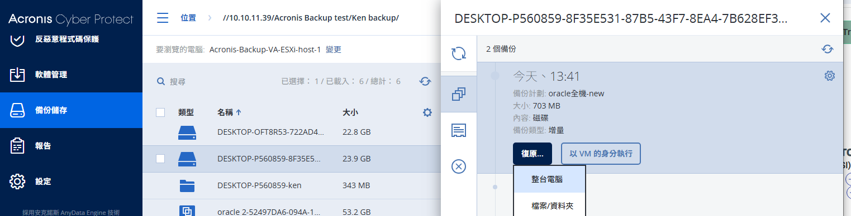Open the details list icon in side strip
The width and height of the screenshot is (851, 216).
459,130
